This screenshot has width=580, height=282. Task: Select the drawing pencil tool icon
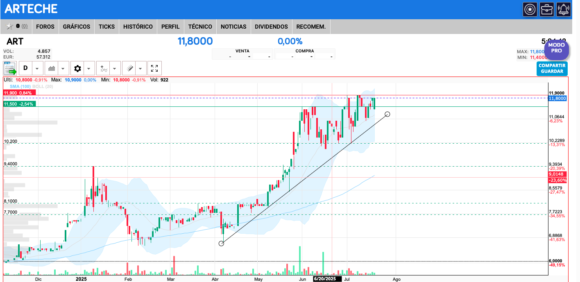[x=129, y=68]
